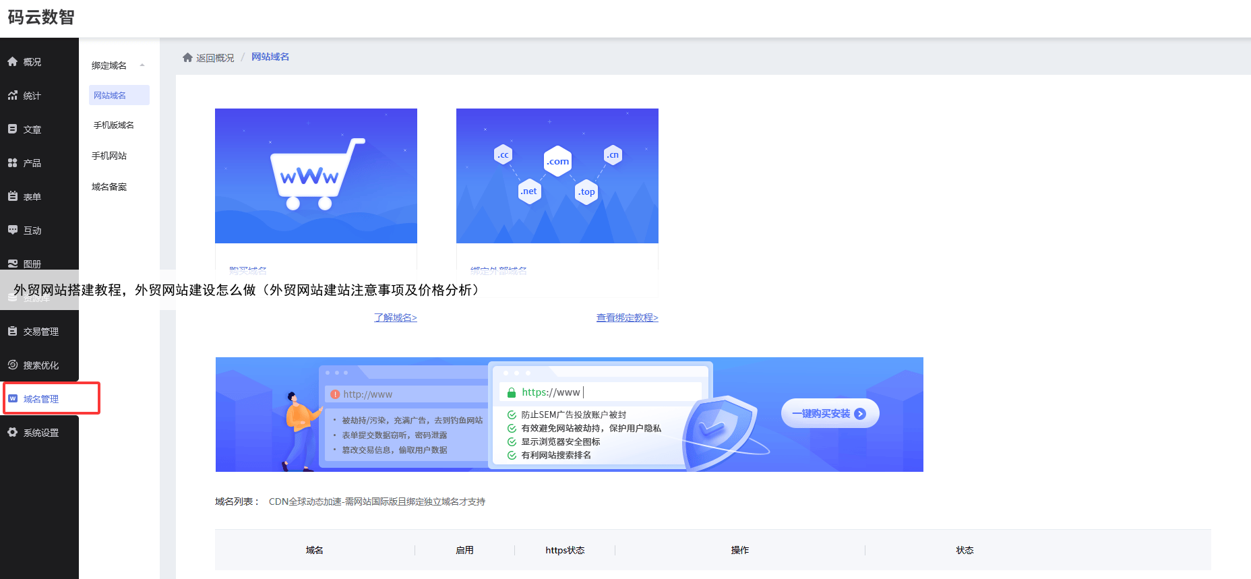The image size is (1251, 579).
Task: Open the 查看绑定教程 link
Action: pos(627,317)
